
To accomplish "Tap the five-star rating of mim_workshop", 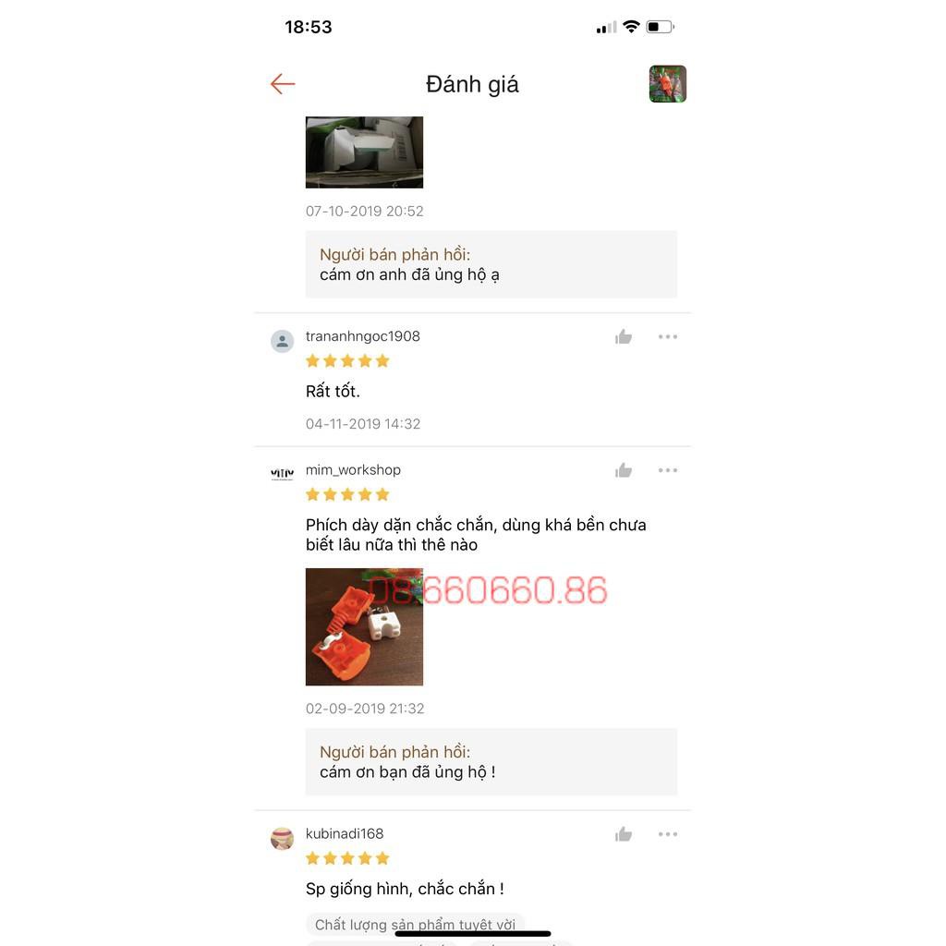I will [347, 495].
